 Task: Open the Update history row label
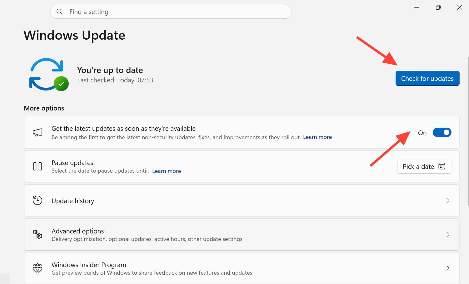[73, 201]
